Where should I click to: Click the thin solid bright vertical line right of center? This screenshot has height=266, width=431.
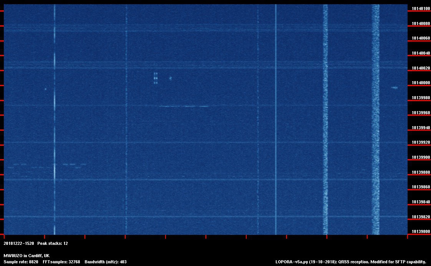pos(276,119)
